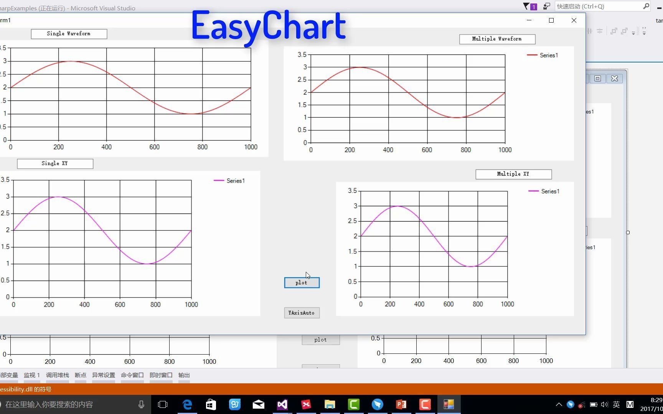Click the red Series1 legend in Multiple Waveform chart

(543, 55)
